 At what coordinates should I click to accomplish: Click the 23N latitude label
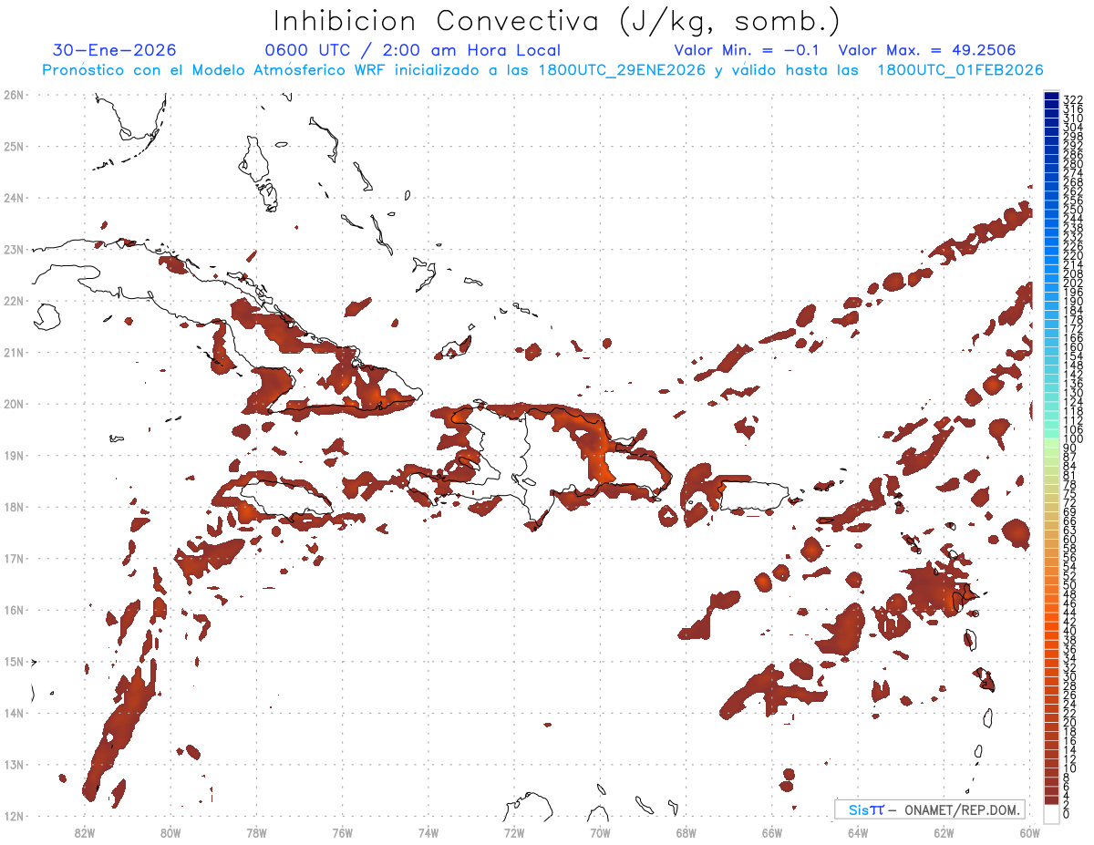coord(13,249)
